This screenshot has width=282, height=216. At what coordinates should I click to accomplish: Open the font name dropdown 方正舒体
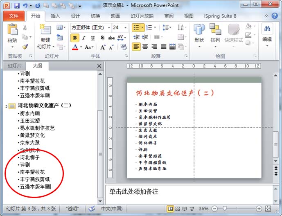pyautogui.click(x=108, y=27)
